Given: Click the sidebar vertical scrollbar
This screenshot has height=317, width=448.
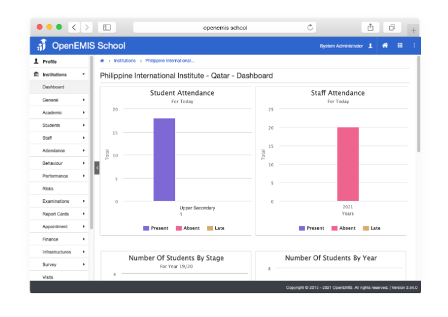Looking at the screenshot, I should [91, 142].
